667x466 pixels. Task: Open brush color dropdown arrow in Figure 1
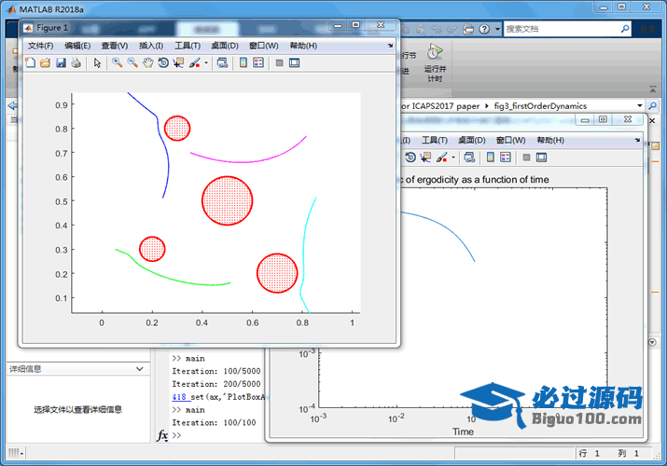click(206, 62)
